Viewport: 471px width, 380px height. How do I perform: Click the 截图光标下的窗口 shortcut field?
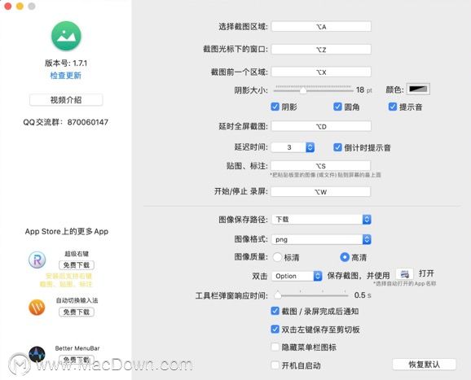[x=321, y=49]
